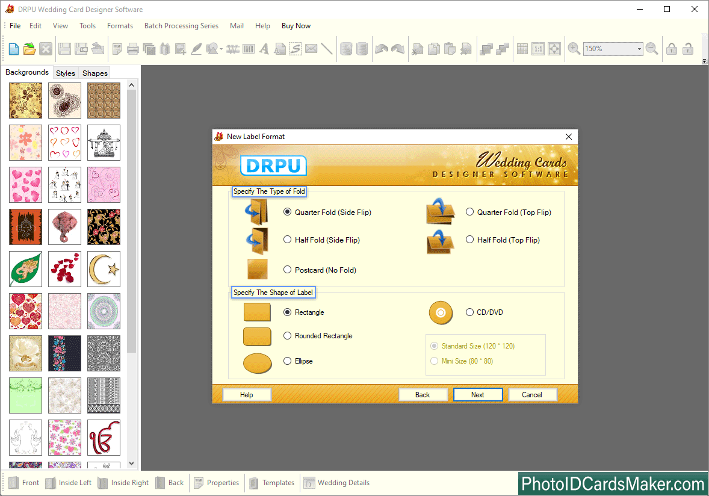This screenshot has width=709, height=496.
Task: Click the Back button in dialog
Action: click(x=423, y=395)
